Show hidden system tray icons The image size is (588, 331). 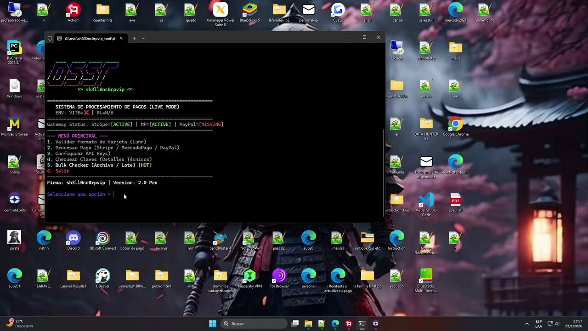[527, 324]
